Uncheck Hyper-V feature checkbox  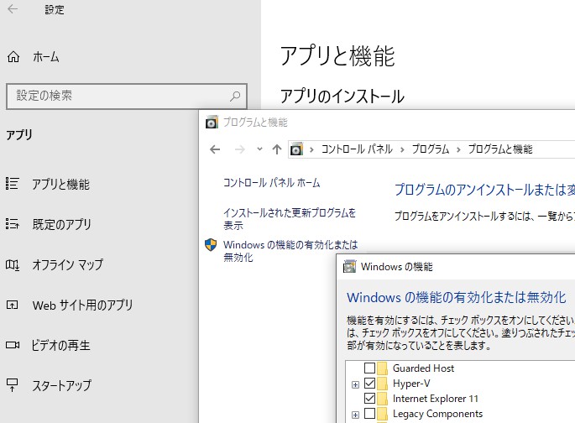pyautogui.click(x=369, y=383)
